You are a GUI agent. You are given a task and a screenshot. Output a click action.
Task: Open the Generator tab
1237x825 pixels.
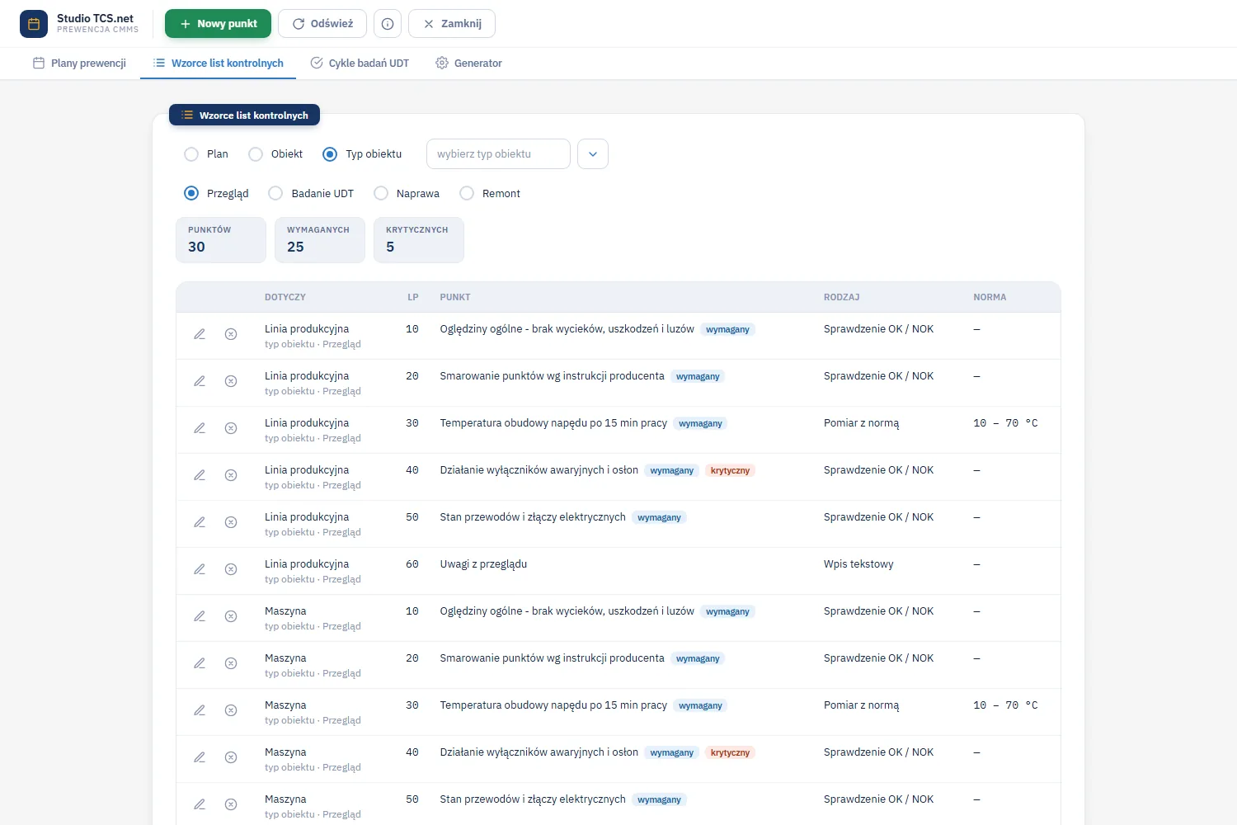[x=468, y=64]
